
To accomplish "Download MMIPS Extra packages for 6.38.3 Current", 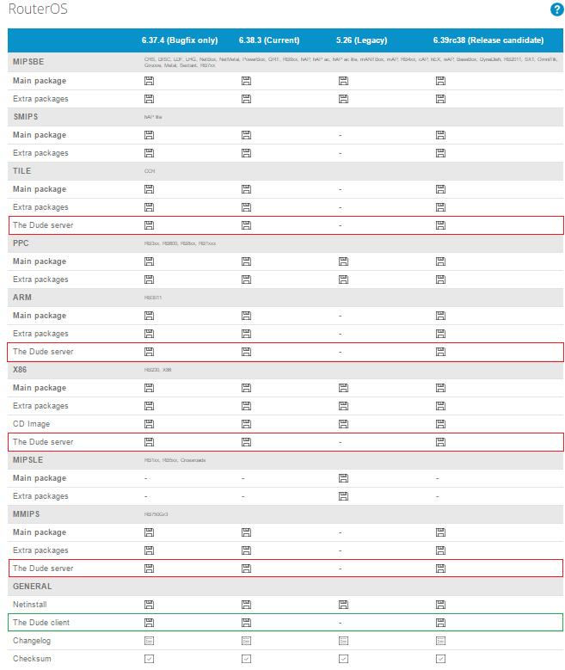I will (246, 550).
